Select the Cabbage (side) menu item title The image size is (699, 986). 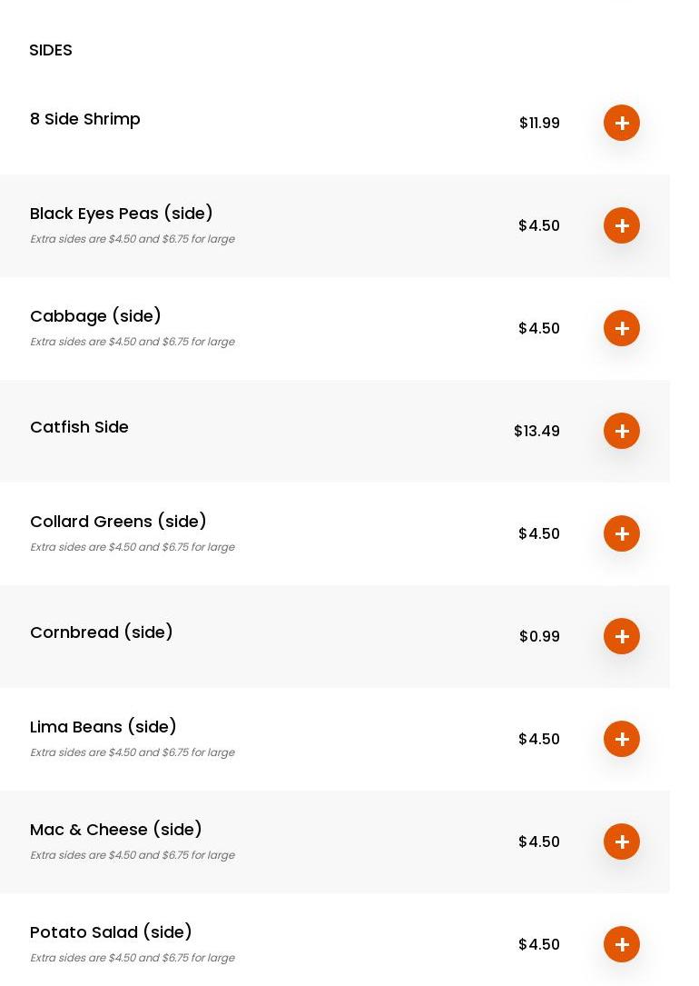point(95,316)
